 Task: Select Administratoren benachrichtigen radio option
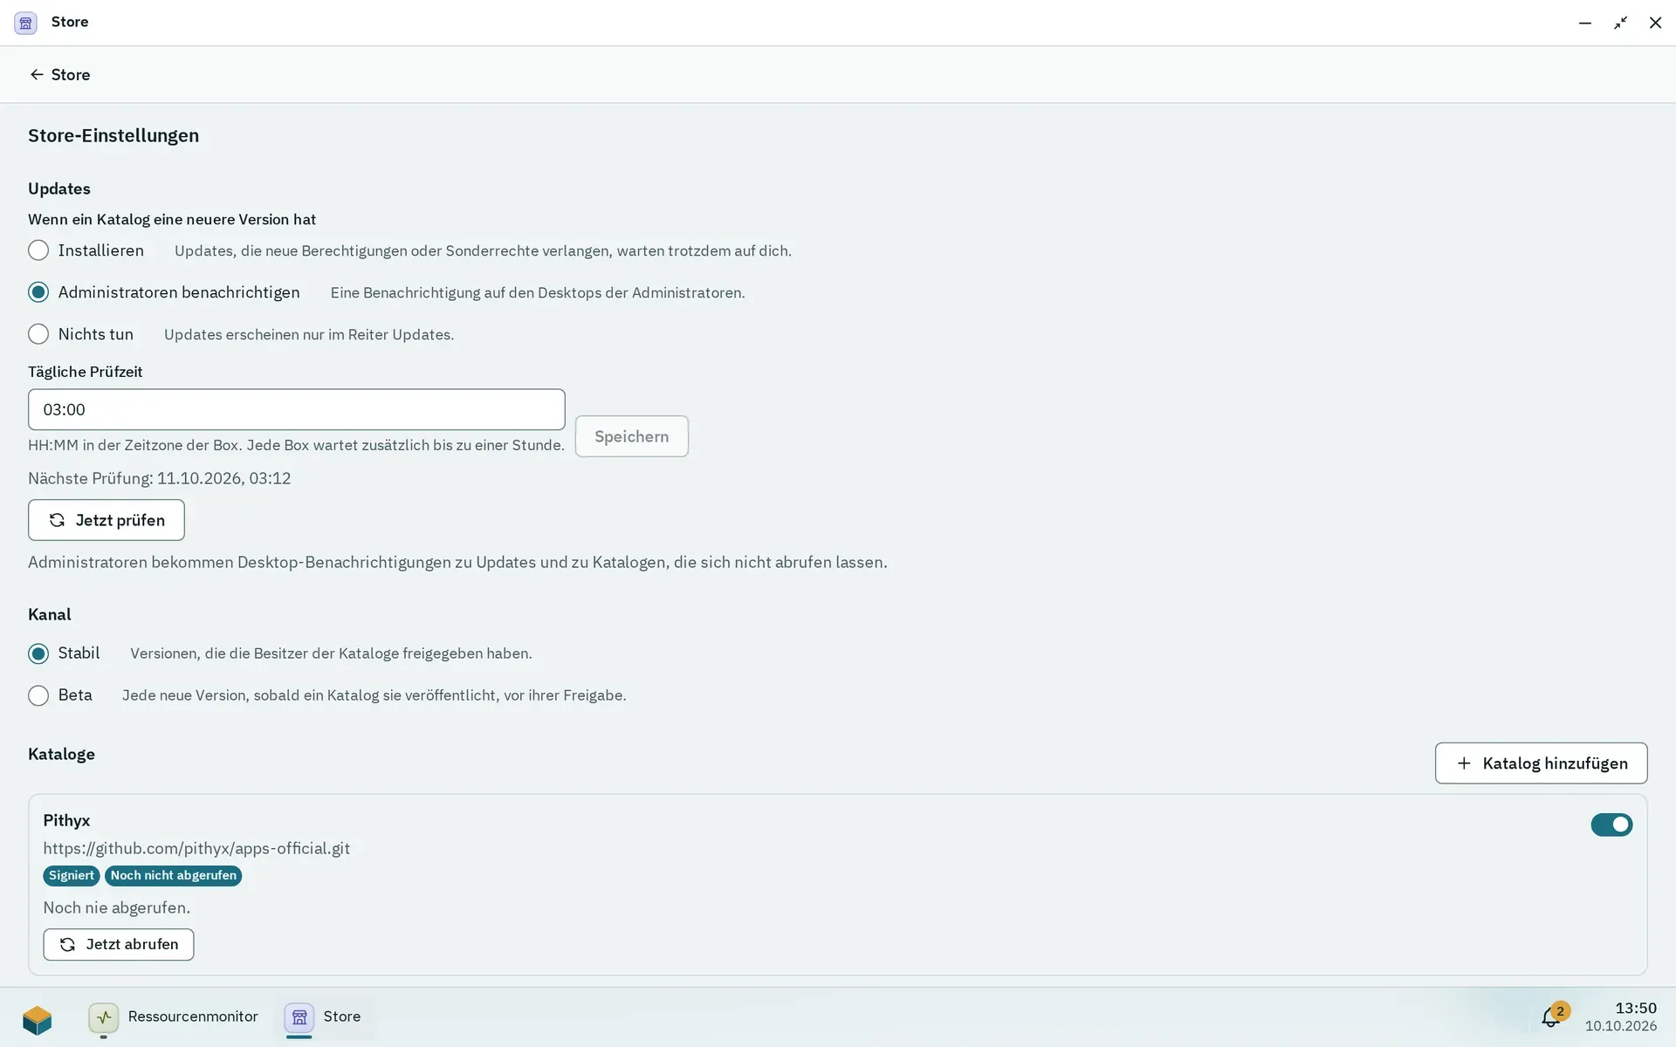(x=38, y=293)
